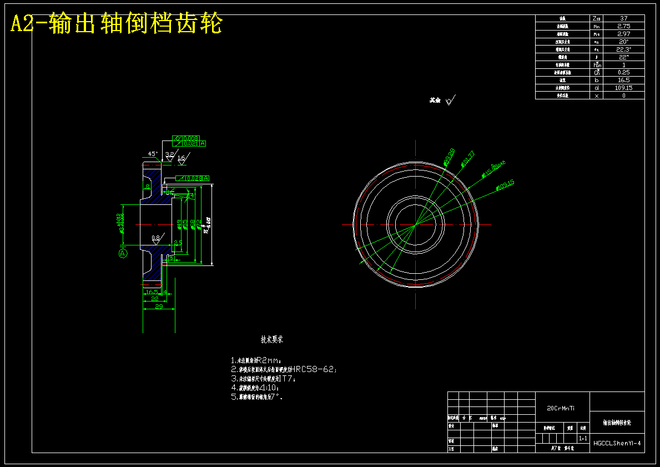
Task: Select the green "16.5" width dimension under the section
Action: pos(152,292)
